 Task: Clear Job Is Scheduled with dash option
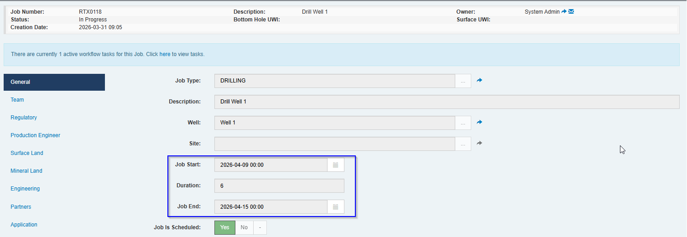(260, 227)
